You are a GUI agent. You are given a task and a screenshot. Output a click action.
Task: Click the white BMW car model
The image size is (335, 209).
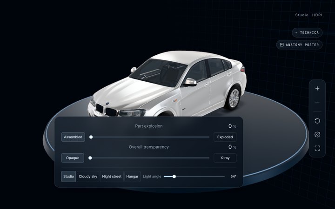tap(167, 84)
